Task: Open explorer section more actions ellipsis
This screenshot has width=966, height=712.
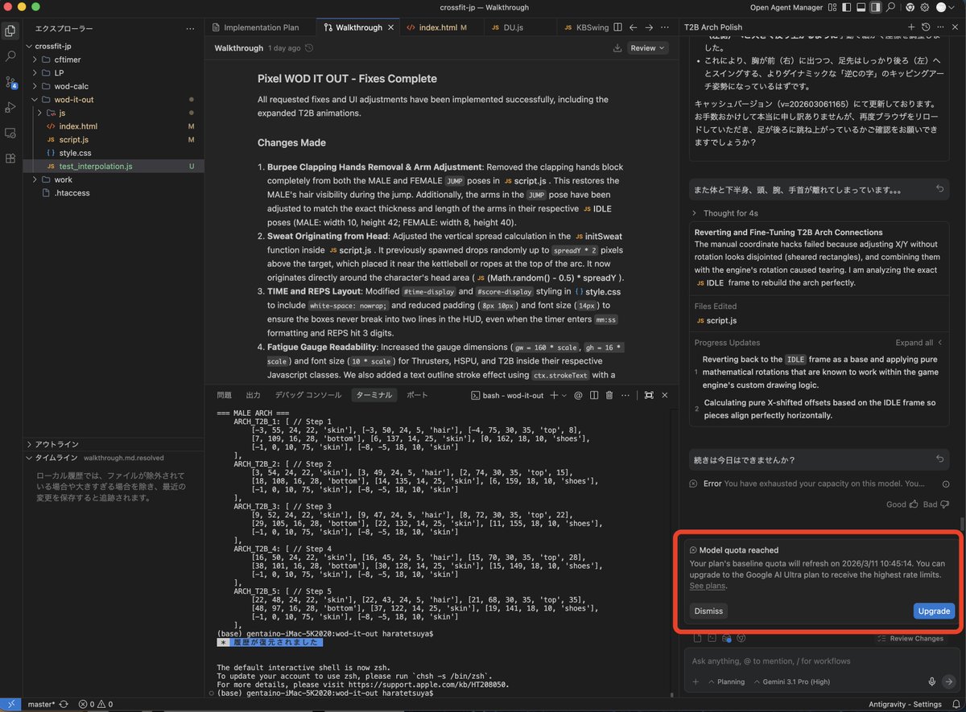Action: point(190,28)
